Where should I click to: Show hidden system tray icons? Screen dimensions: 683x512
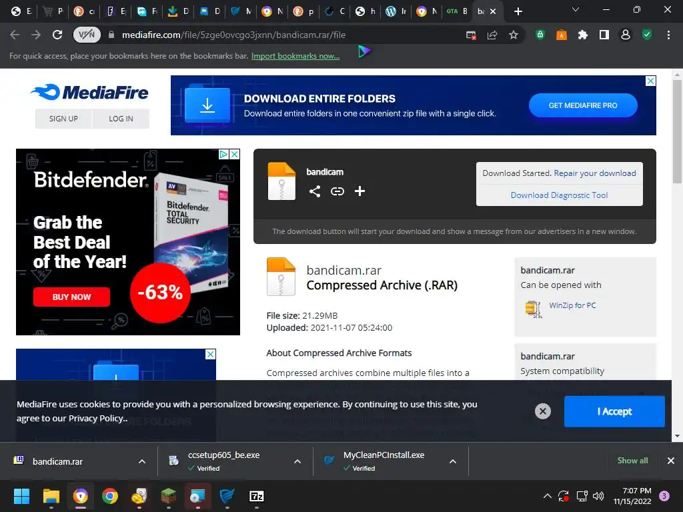548,496
